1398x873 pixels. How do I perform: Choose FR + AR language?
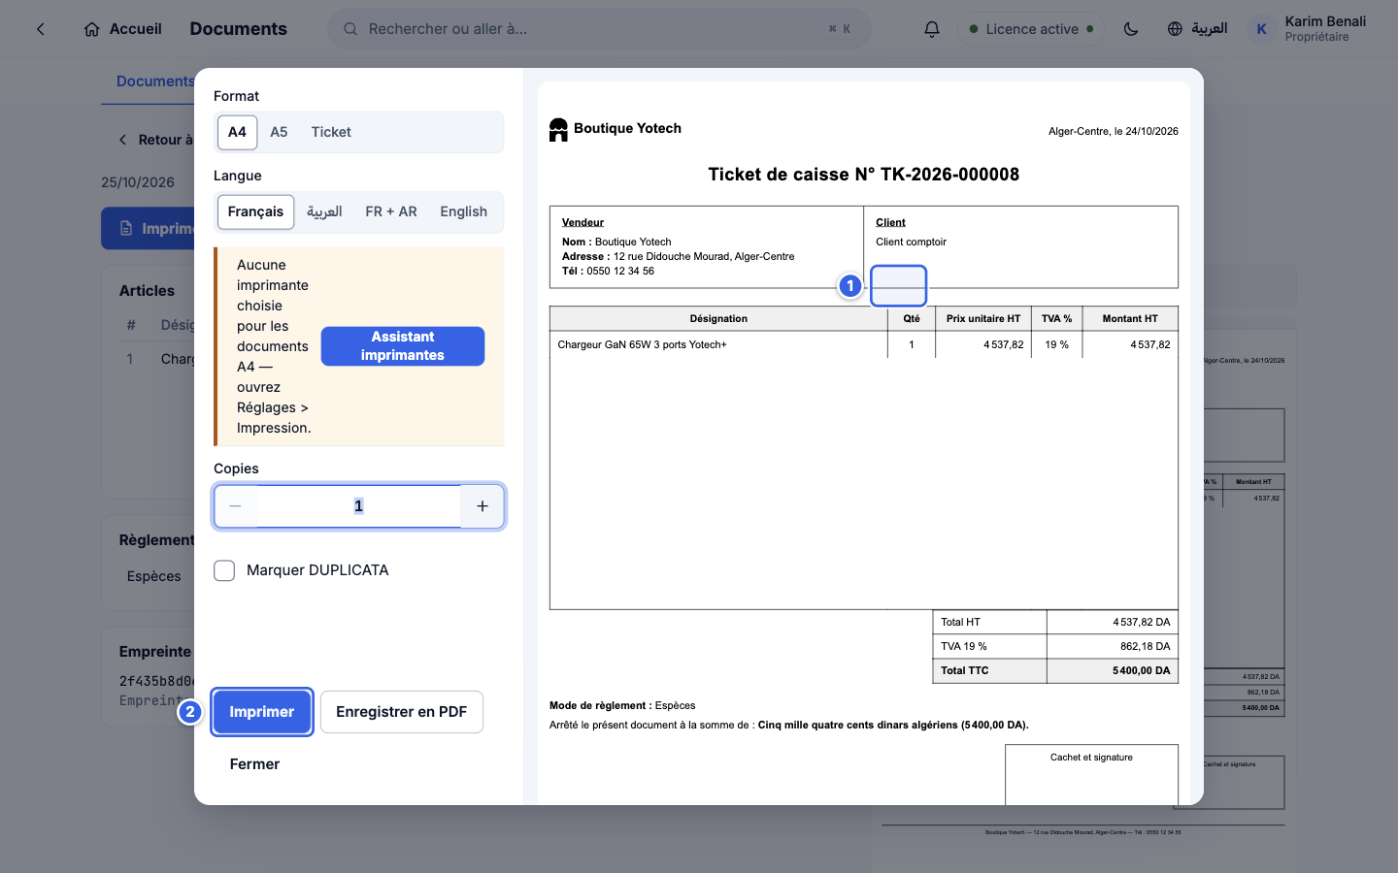[x=391, y=211]
